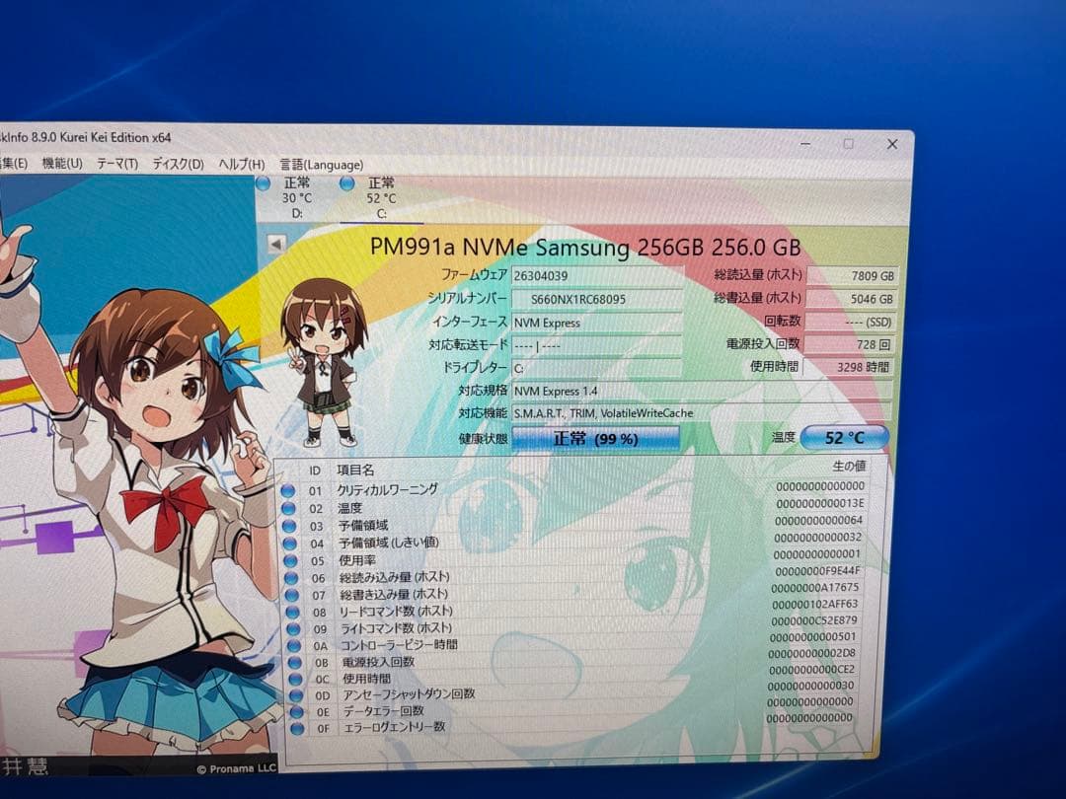Open the 言語(Language) menu
This screenshot has height=799, width=1066.
tap(321, 165)
